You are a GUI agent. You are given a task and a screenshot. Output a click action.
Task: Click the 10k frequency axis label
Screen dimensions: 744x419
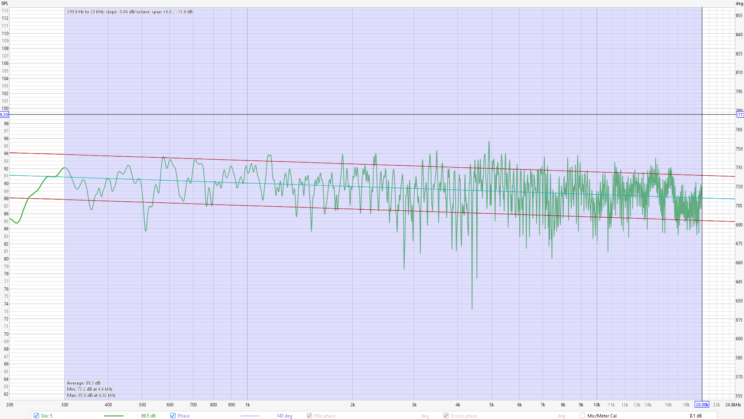click(597, 404)
